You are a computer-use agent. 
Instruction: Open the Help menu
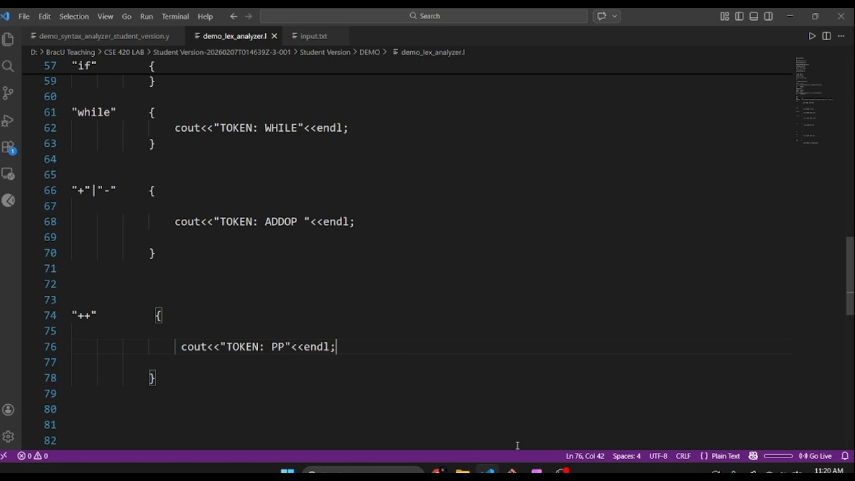[x=205, y=16]
